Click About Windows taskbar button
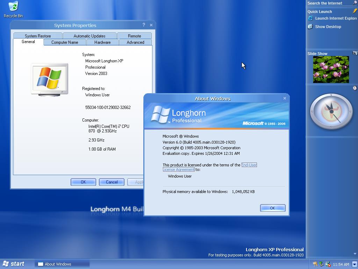358x269 pixels. click(x=62, y=264)
